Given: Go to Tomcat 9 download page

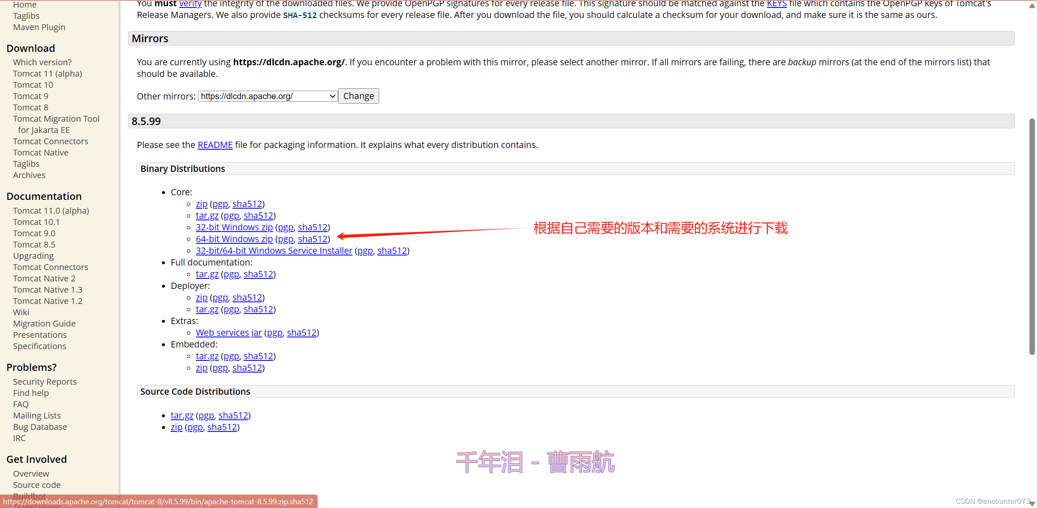Looking at the screenshot, I should point(31,96).
